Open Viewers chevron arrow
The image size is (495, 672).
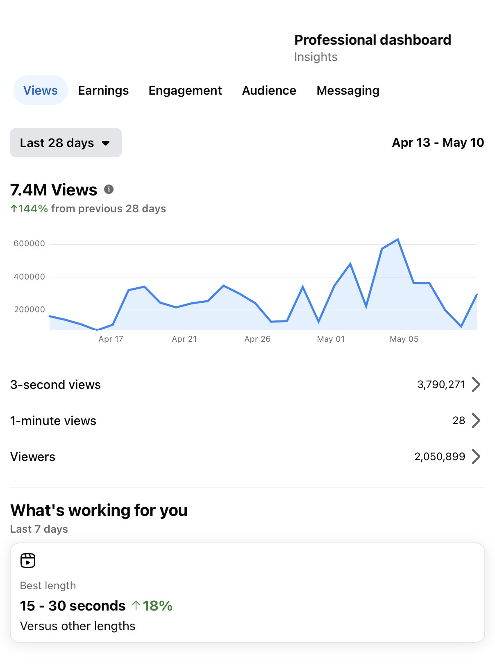[476, 456]
